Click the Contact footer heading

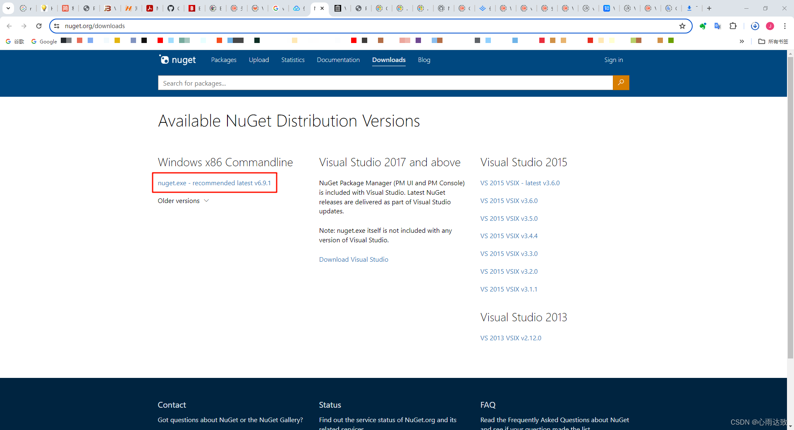click(172, 405)
